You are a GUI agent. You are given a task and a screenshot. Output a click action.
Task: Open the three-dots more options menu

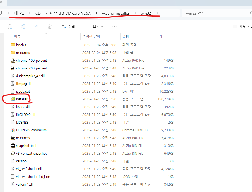[115, 27]
